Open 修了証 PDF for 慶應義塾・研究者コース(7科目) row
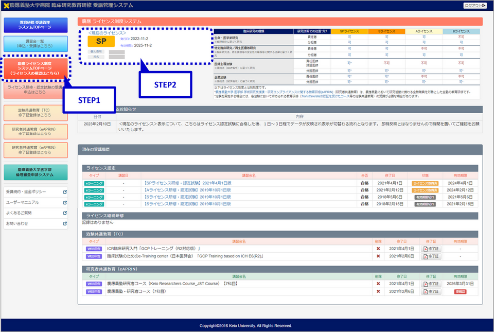The width and height of the screenshot is (494, 332). pyautogui.click(x=431, y=292)
